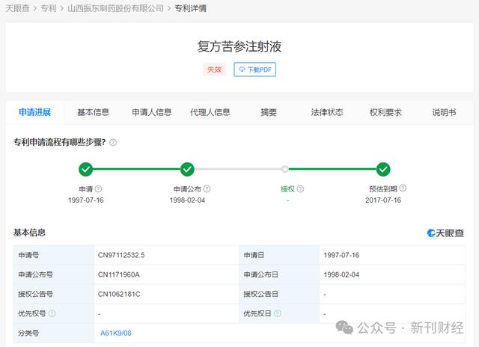This screenshot has height=347, width=479.
Task: Click help icon beside 优先权号
Action: pos(52,314)
